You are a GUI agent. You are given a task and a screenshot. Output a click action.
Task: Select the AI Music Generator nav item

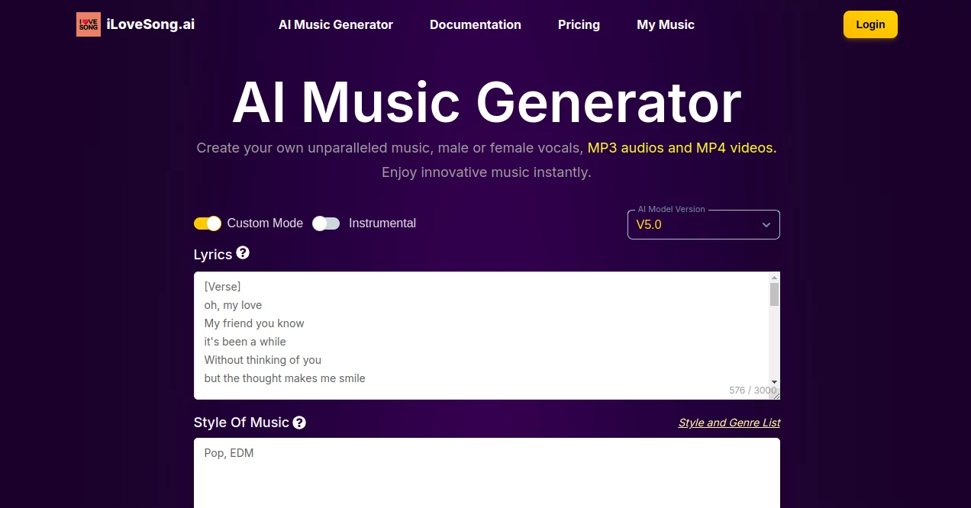click(335, 24)
